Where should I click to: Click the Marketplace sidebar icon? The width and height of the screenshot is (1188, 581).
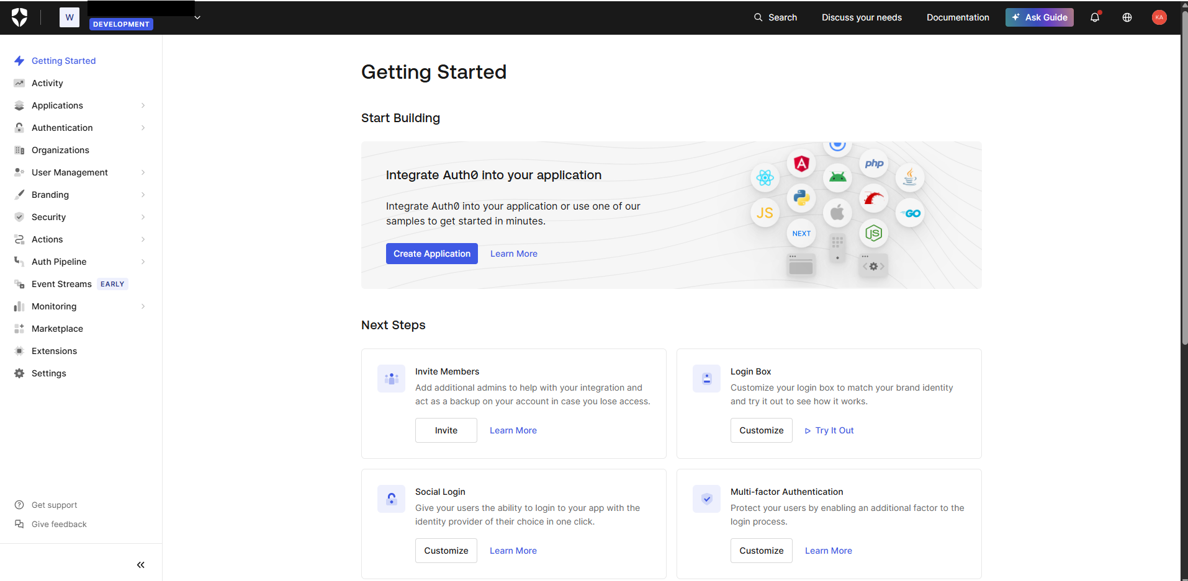(19, 328)
